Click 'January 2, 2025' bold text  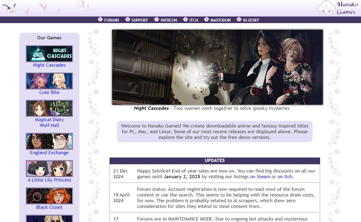(x=182, y=177)
